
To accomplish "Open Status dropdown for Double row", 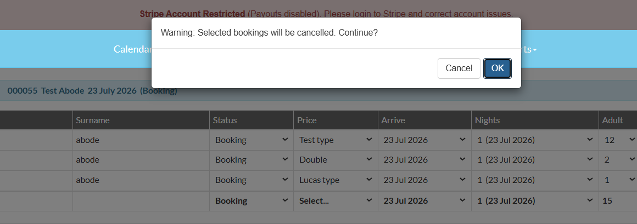I will 252,160.
